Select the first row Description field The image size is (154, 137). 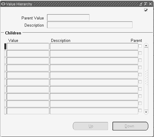(x=94, y=46)
